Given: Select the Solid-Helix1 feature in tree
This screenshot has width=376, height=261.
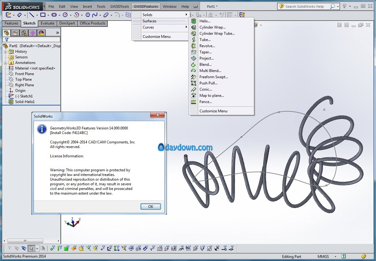Looking at the screenshot, I should coord(25,102).
